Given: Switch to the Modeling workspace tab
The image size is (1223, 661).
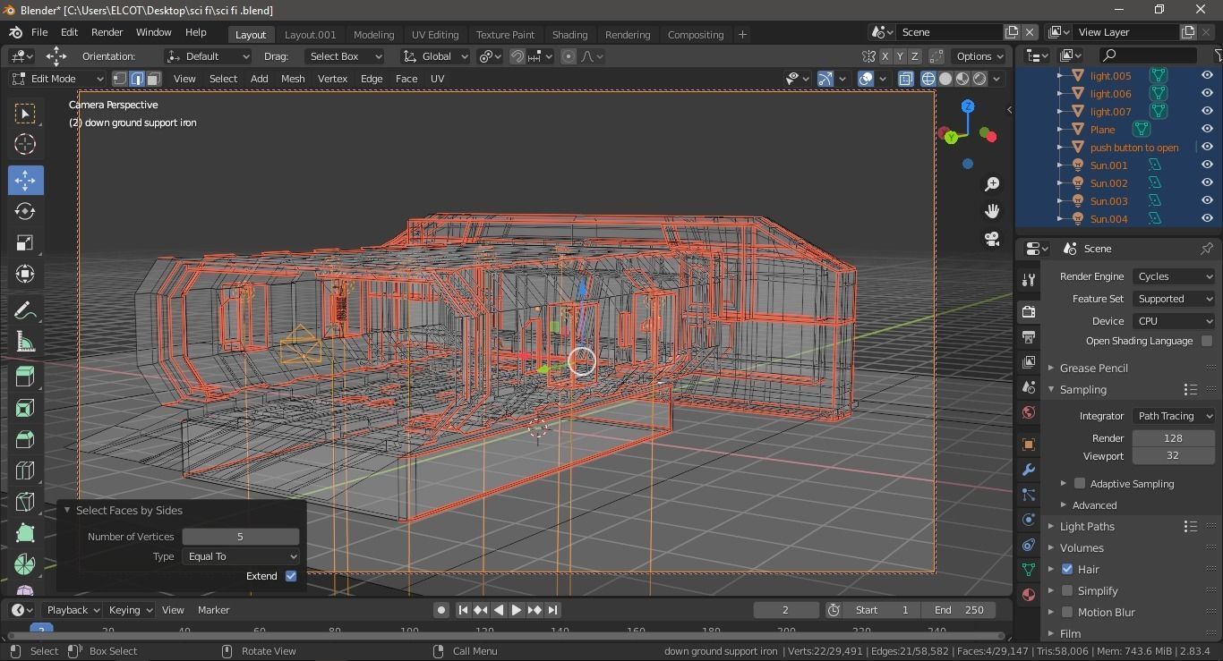Looking at the screenshot, I should [x=373, y=34].
